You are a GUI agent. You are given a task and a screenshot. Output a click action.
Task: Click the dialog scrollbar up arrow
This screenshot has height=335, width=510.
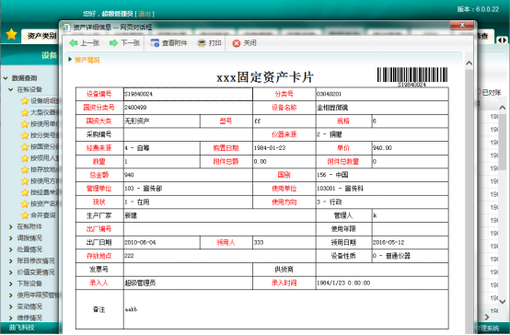[469, 64]
